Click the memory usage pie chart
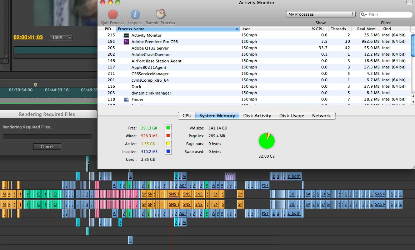Image resolution: width=415 pixels, height=250 pixels. (x=267, y=141)
